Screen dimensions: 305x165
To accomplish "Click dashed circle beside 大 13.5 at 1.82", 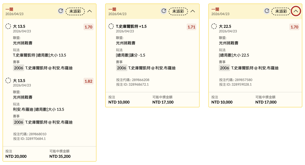I will pyautogui.click(x=8, y=81).
